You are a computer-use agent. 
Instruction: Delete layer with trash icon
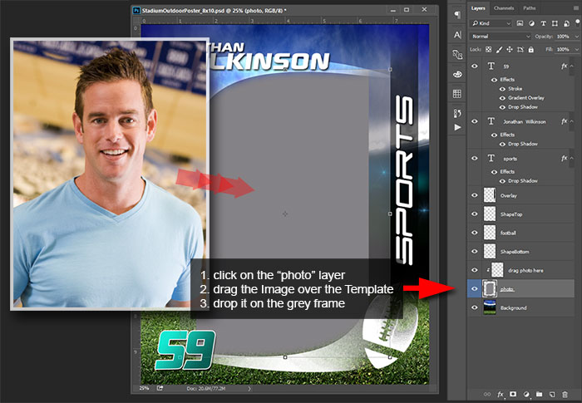point(565,394)
